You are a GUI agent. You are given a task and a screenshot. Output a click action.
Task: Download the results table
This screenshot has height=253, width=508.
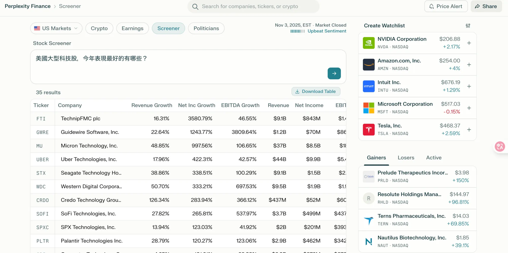click(x=316, y=91)
